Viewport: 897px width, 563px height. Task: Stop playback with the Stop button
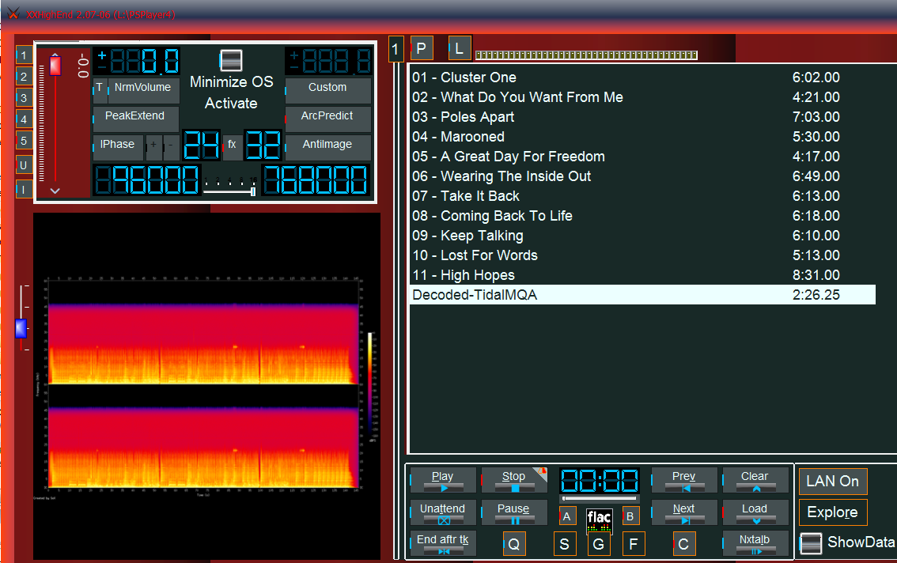click(x=514, y=480)
